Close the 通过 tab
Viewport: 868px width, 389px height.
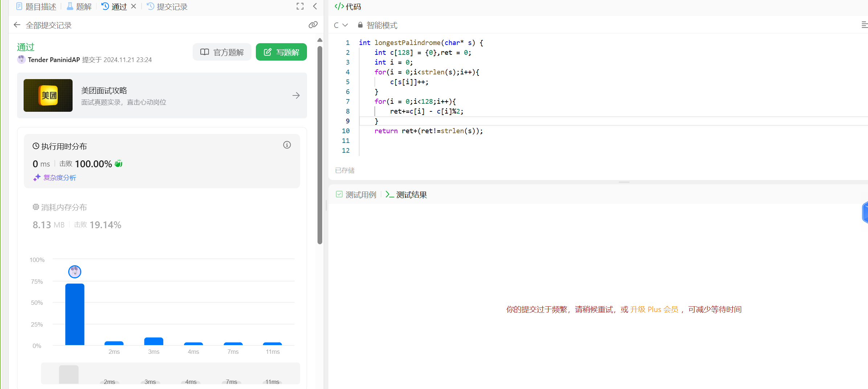tap(134, 7)
